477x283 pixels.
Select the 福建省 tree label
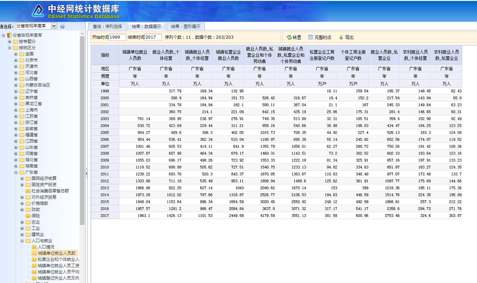(32, 135)
